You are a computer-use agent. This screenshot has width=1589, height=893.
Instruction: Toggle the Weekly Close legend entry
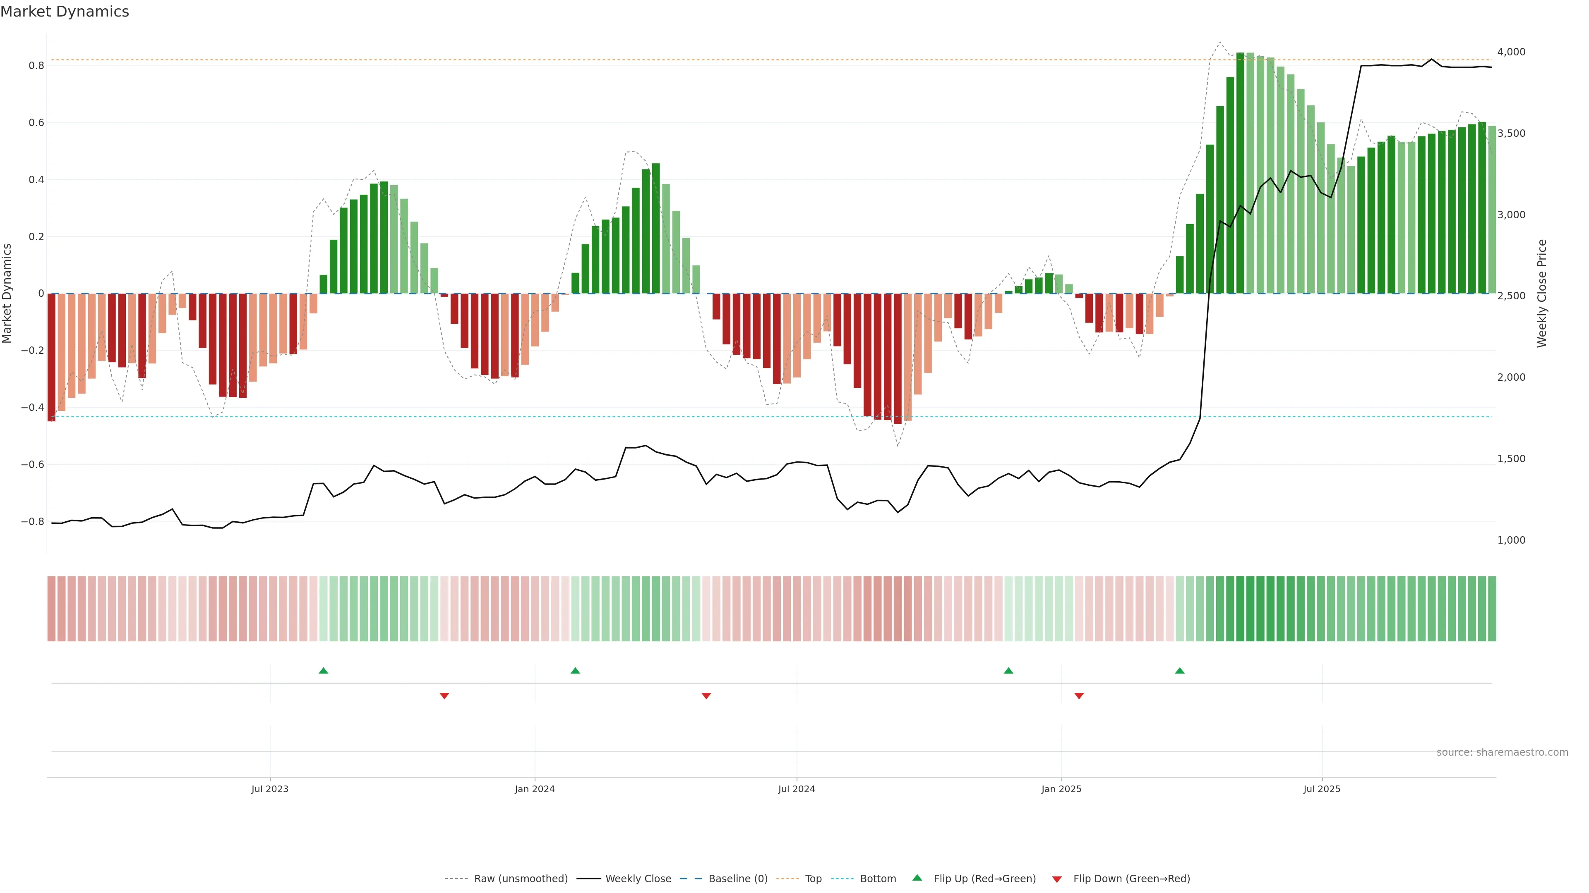pyautogui.click(x=638, y=879)
